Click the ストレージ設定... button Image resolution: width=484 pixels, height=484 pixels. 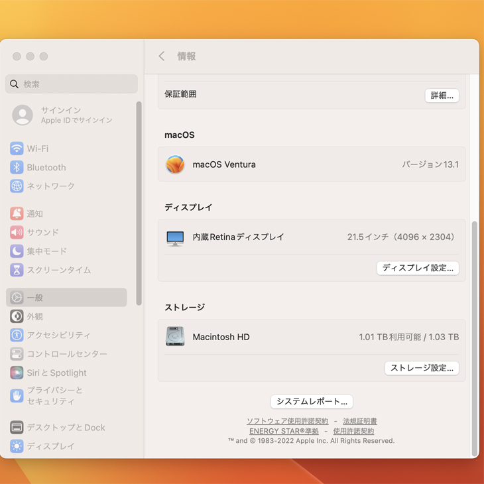pyautogui.click(x=422, y=368)
